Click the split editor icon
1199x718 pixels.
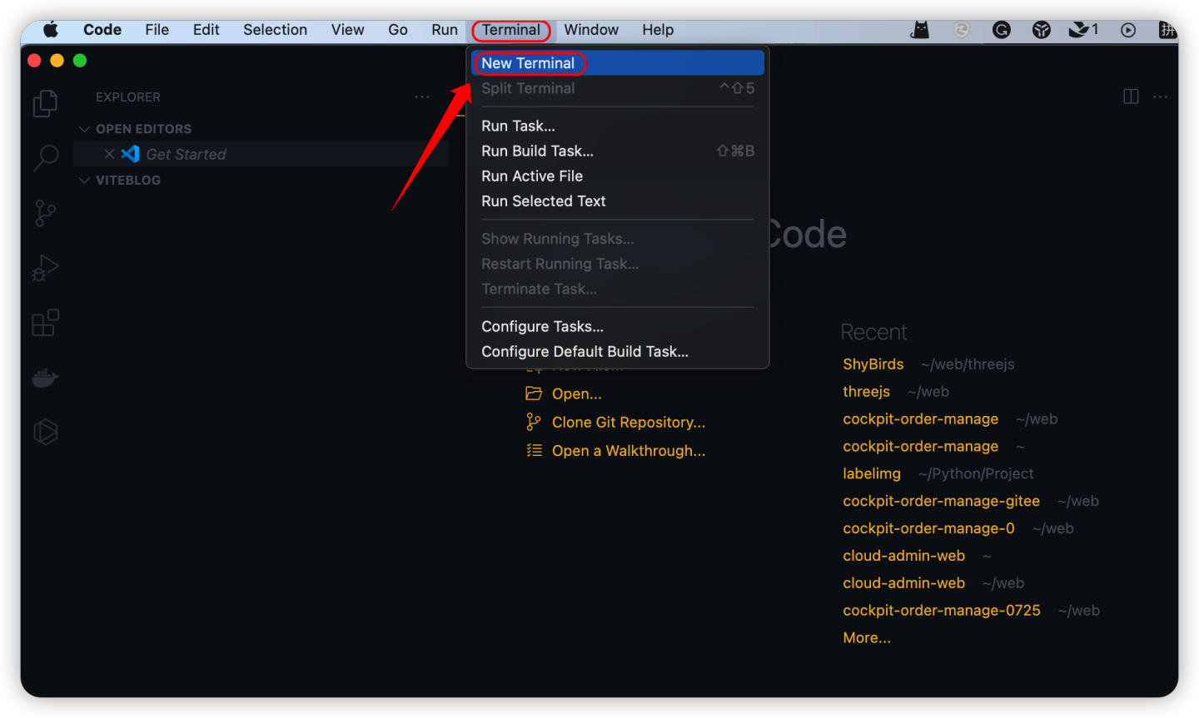1131,97
